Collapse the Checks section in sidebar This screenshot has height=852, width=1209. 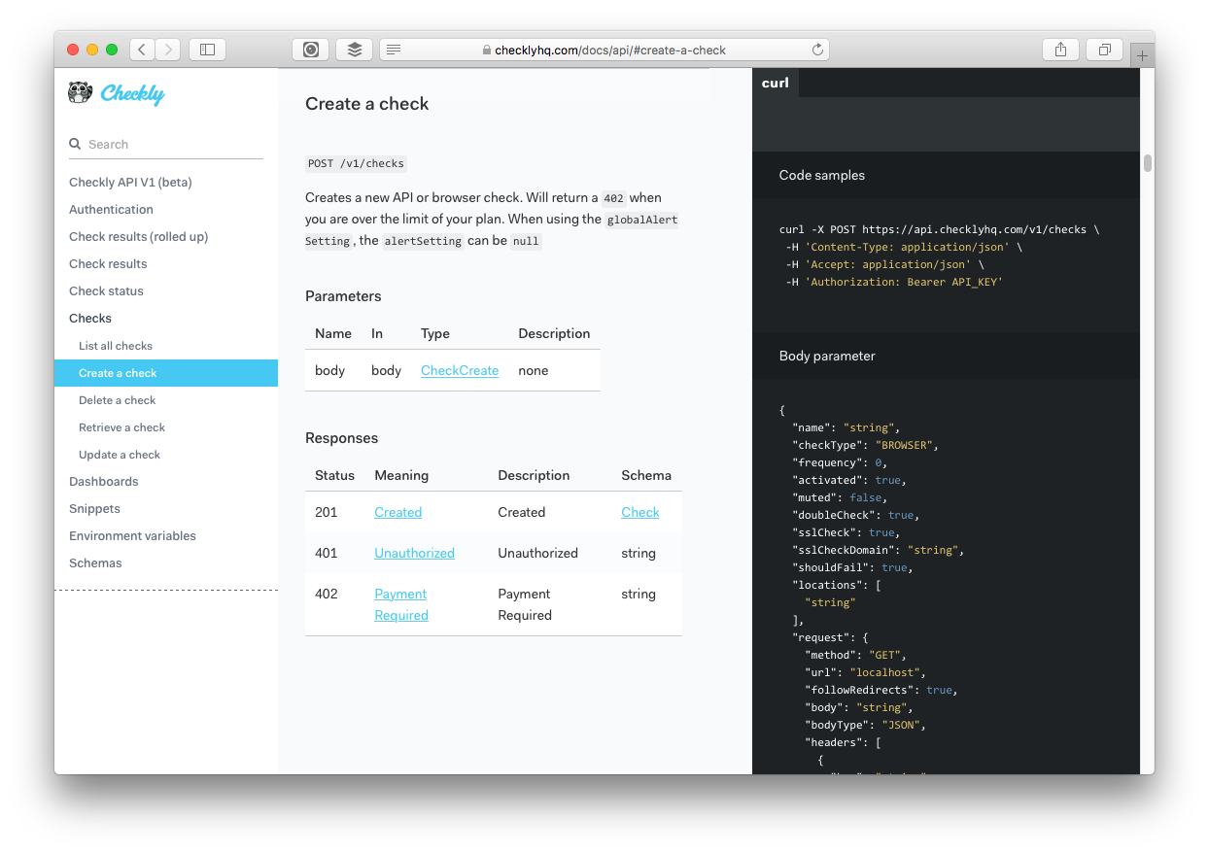pos(90,318)
